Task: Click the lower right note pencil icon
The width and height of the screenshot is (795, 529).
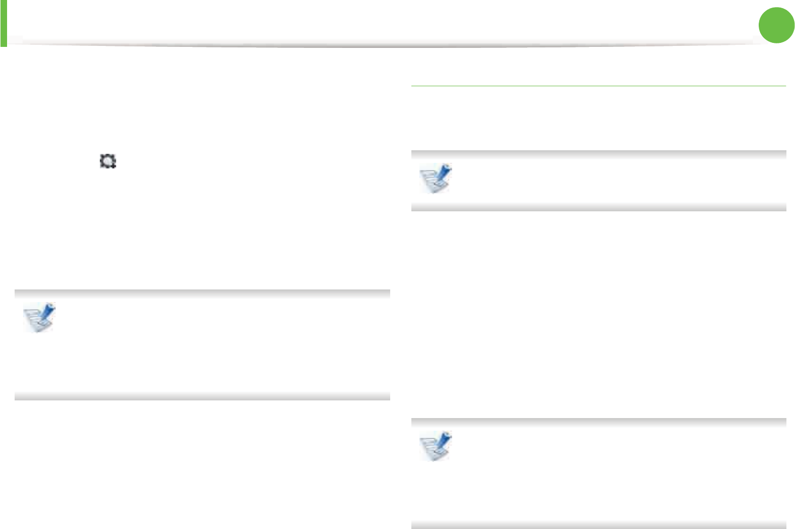Action: [436, 446]
